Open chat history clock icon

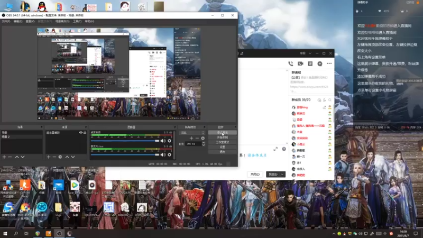[x=284, y=149]
